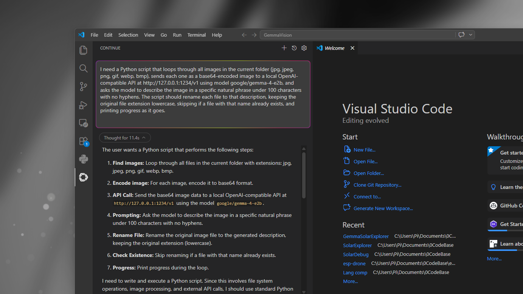Collapse the 'Thought for 11.4s' section
Viewport: 523px width, 294px height.
125,138
